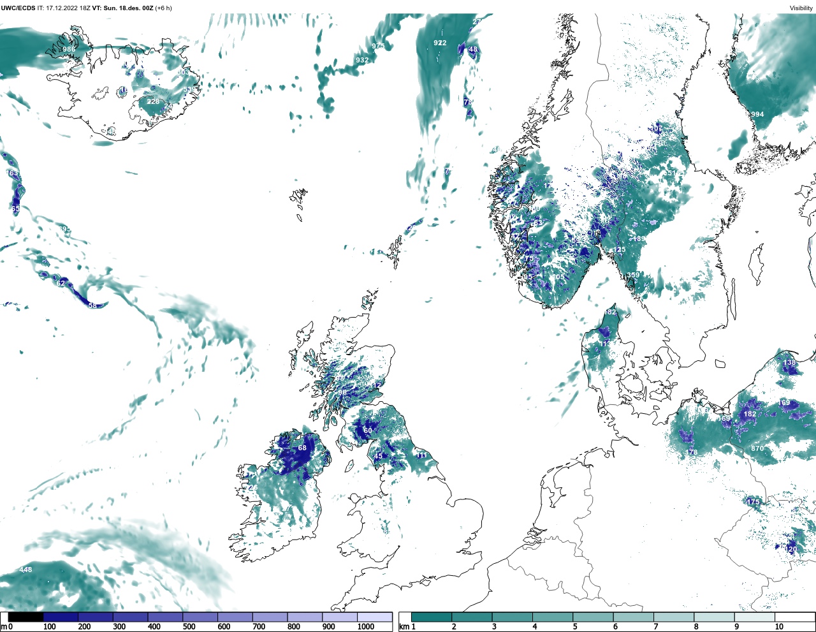Click the 'UWC/ECDS' header label
The image size is (816, 632).
click(18, 8)
